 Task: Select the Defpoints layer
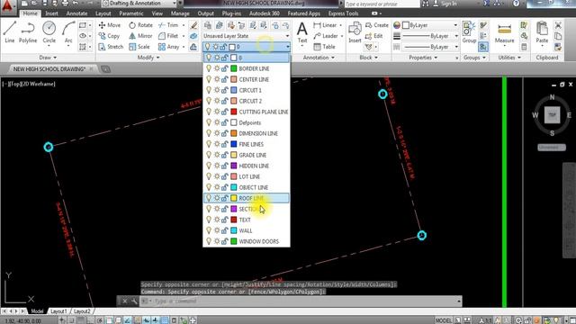click(x=246, y=122)
